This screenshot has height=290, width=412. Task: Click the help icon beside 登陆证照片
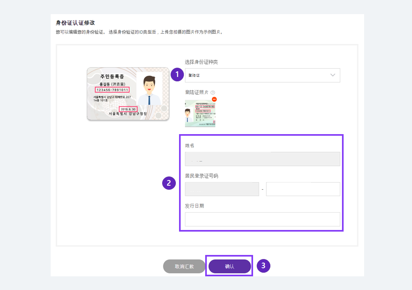(213, 93)
